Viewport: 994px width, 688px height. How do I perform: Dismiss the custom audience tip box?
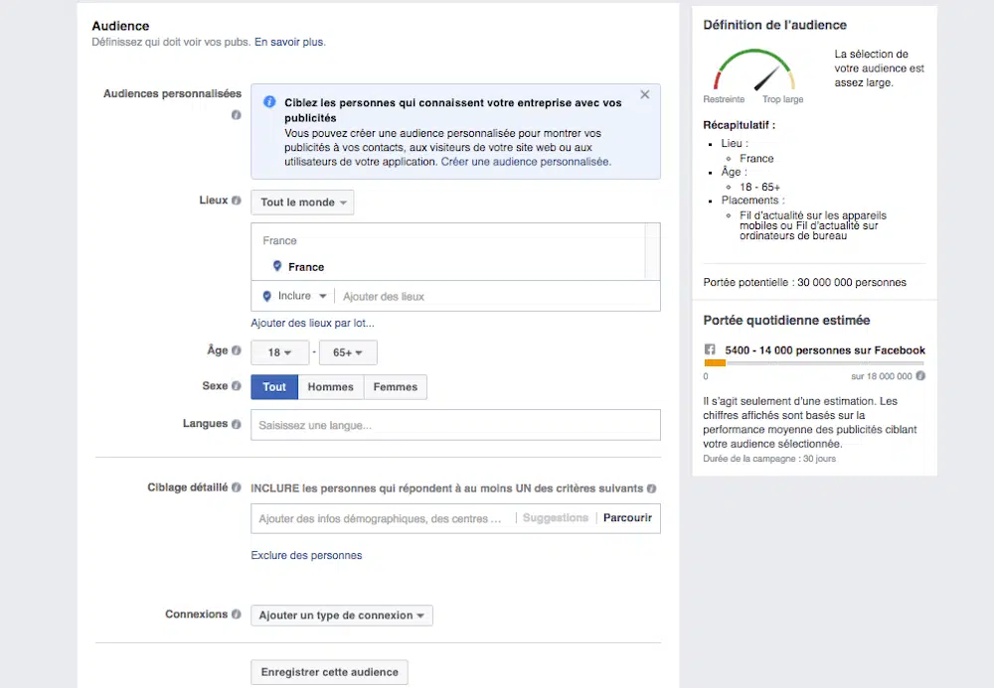coord(644,95)
